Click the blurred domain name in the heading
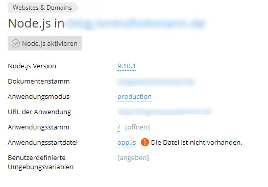Screen dimensions: 268x187 click(136, 23)
